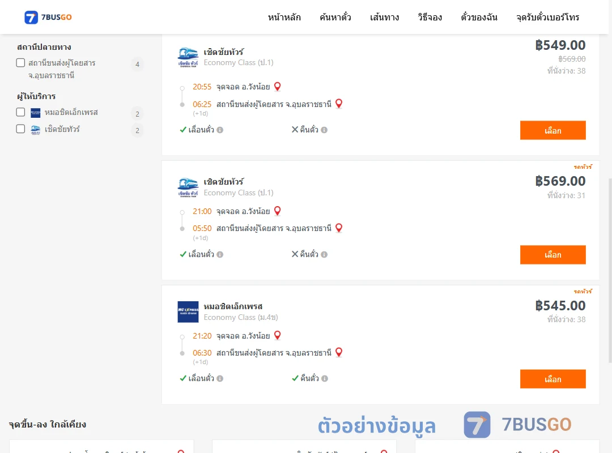Open the map pin for the 06:25 arrival
This screenshot has height=453, width=612.
point(339,104)
